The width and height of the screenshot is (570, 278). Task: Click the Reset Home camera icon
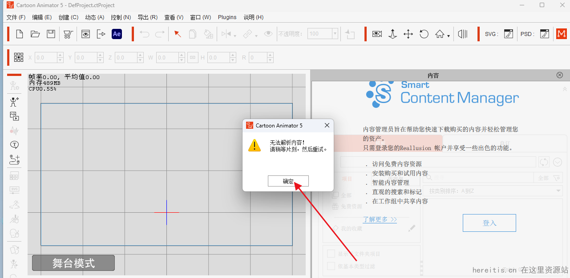(x=440, y=34)
